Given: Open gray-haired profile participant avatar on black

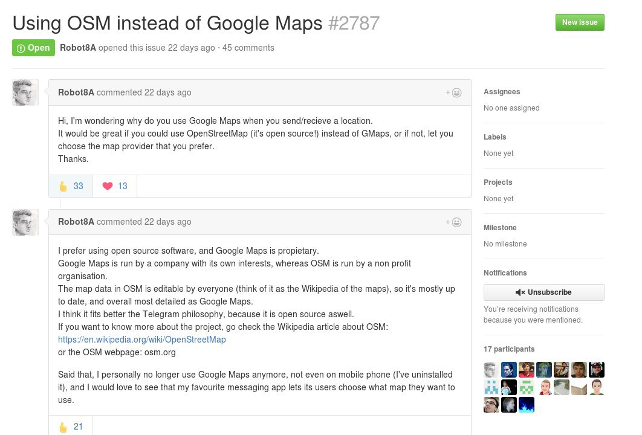Looking at the screenshot, I should point(509,405).
